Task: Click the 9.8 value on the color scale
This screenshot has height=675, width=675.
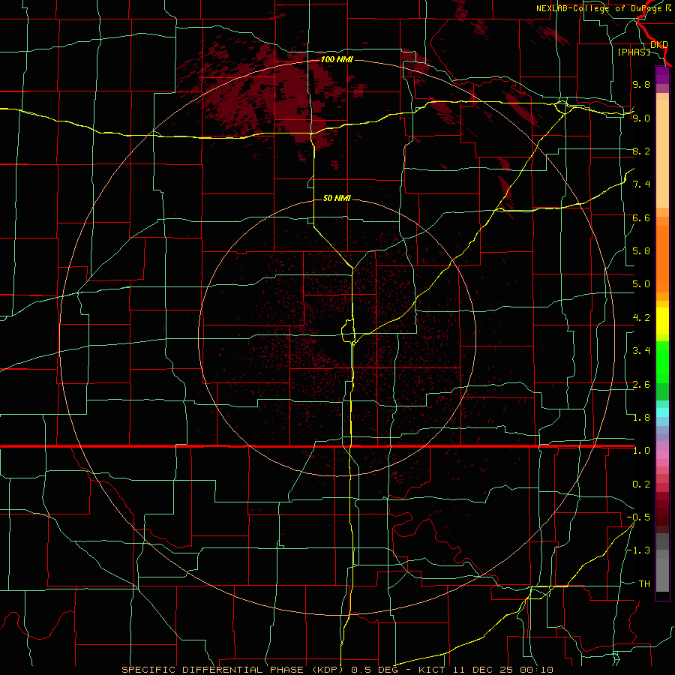Action: tap(641, 84)
